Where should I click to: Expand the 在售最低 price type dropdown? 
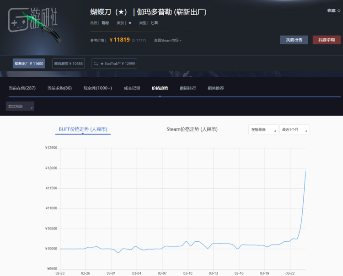(x=263, y=130)
